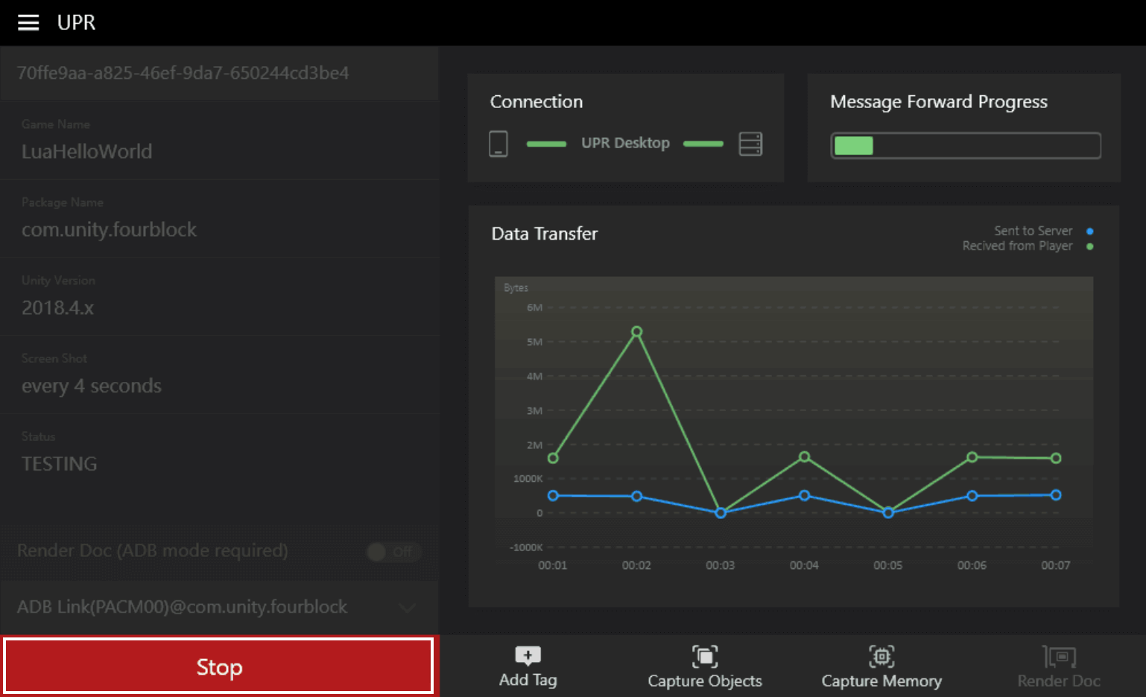
Task: Select the 5M green peak at 00:02
Action: click(636, 331)
